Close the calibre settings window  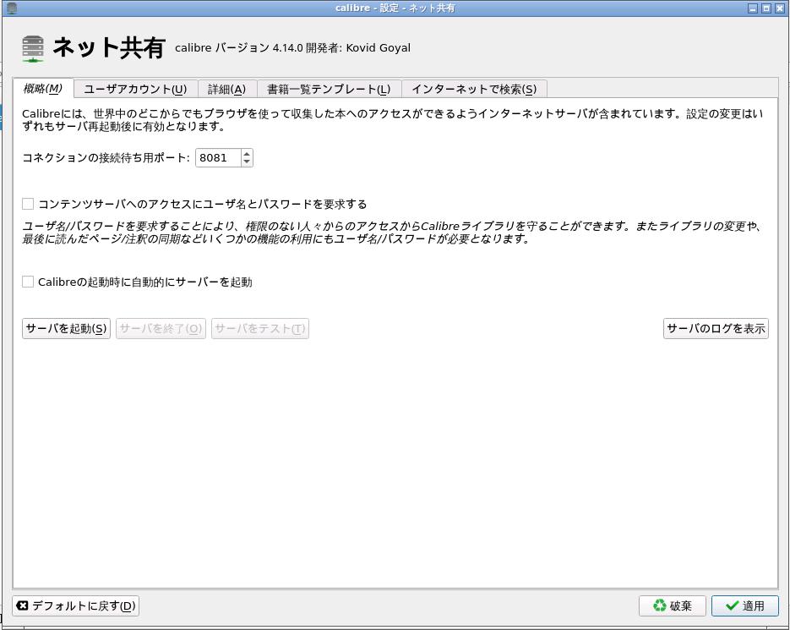tap(779, 8)
